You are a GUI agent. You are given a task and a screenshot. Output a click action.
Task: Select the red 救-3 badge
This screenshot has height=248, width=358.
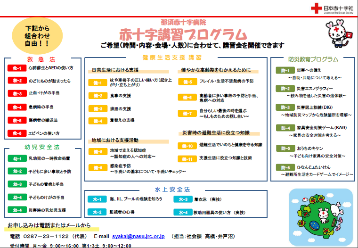[x=17, y=93]
